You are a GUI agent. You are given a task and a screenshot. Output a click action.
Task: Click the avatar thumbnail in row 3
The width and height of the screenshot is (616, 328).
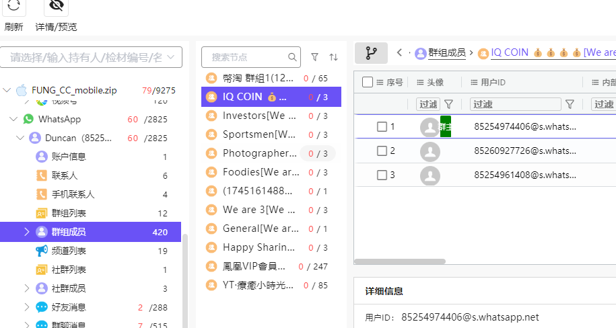pyautogui.click(x=430, y=176)
